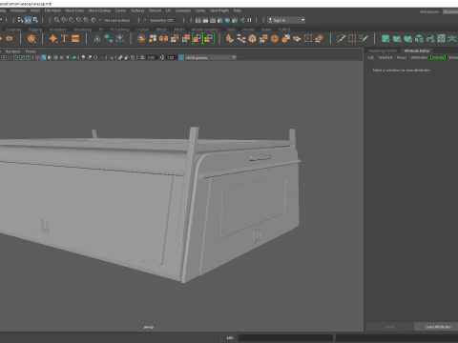Image resolution: width=458 pixels, height=343 pixels.
Task: Open the Sign In dropdown
Action: pyautogui.click(x=286, y=20)
